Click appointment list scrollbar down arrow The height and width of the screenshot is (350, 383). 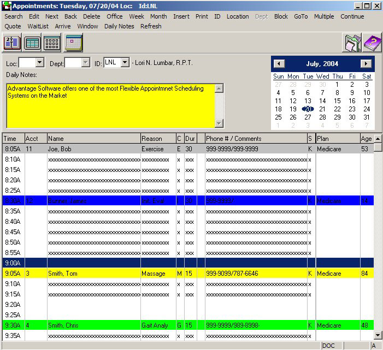tap(378, 335)
